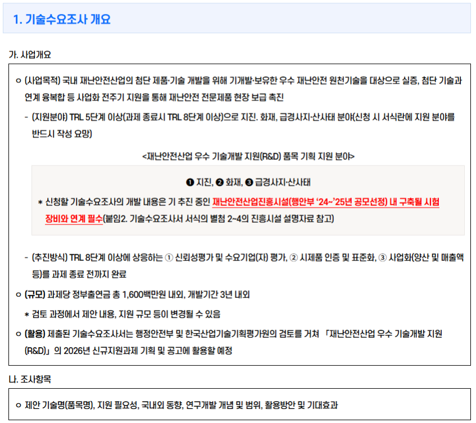The width and height of the screenshot is (476, 423).
Task: Click the black circled number 3 before 급경사지·산사태
Action: tap(249, 183)
